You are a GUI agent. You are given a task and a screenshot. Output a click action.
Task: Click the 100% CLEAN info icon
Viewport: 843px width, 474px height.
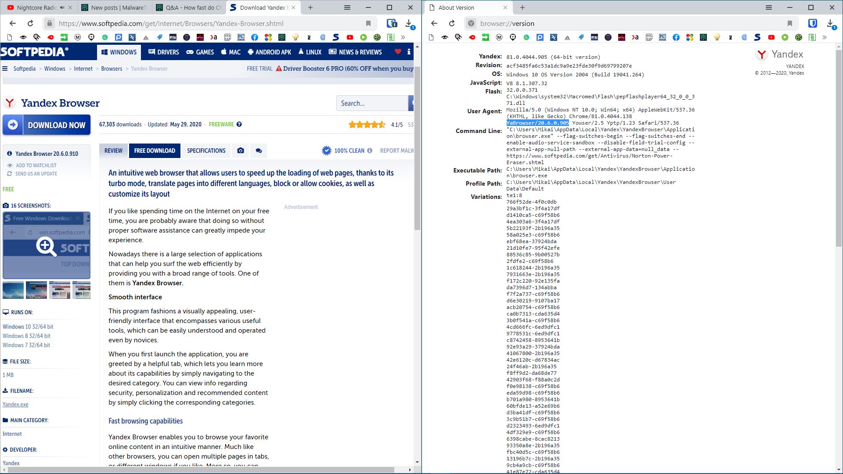click(x=370, y=151)
